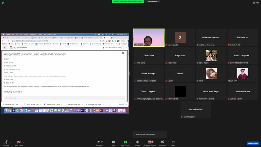The image size is (261, 147).
Task: Click the Chrome icon in the shared Dock
Action: pos(10,111)
